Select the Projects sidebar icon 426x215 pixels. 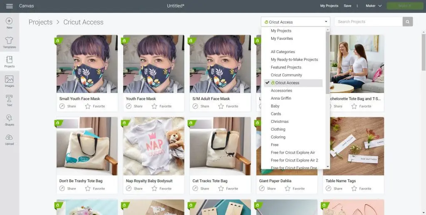[9, 62]
